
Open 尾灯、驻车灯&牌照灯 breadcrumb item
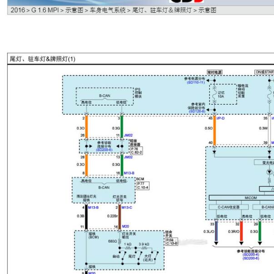tap(162, 10)
